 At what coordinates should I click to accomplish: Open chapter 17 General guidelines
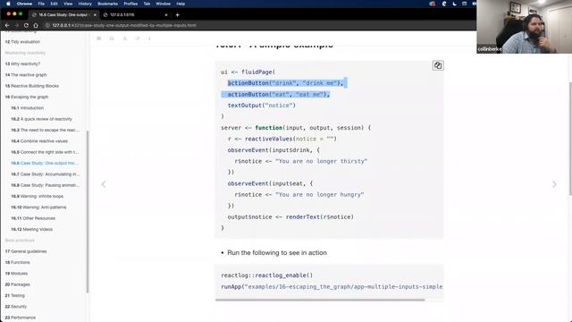(26, 251)
